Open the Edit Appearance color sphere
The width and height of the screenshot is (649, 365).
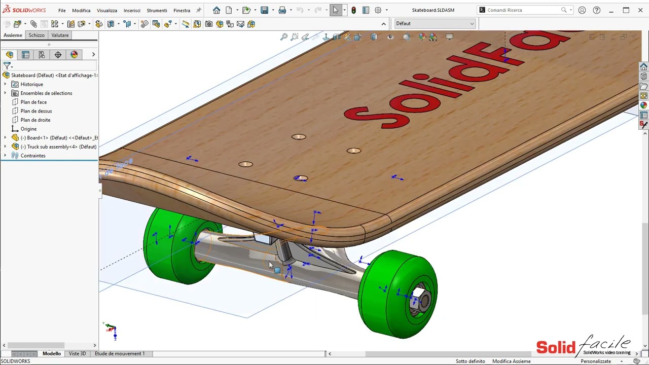coord(422,37)
